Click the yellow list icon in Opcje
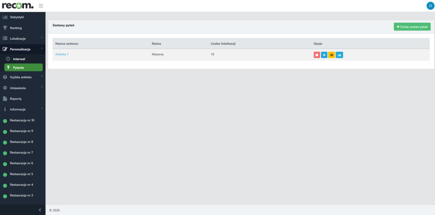Image resolution: width=435 pixels, height=215 pixels. (x=331, y=55)
